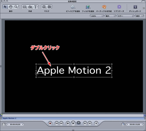
Task: Decrease the duration with left arrow
Action: [127, 124]
